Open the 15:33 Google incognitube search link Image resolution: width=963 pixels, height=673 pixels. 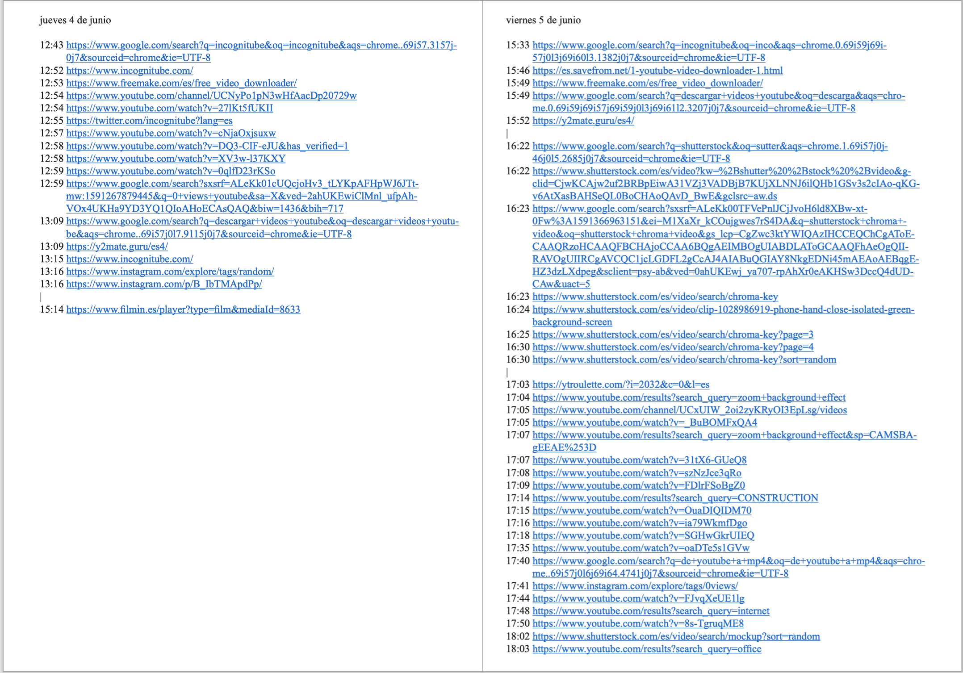(709, 51)
